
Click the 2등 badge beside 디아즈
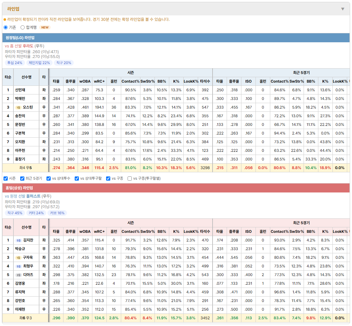18,275
